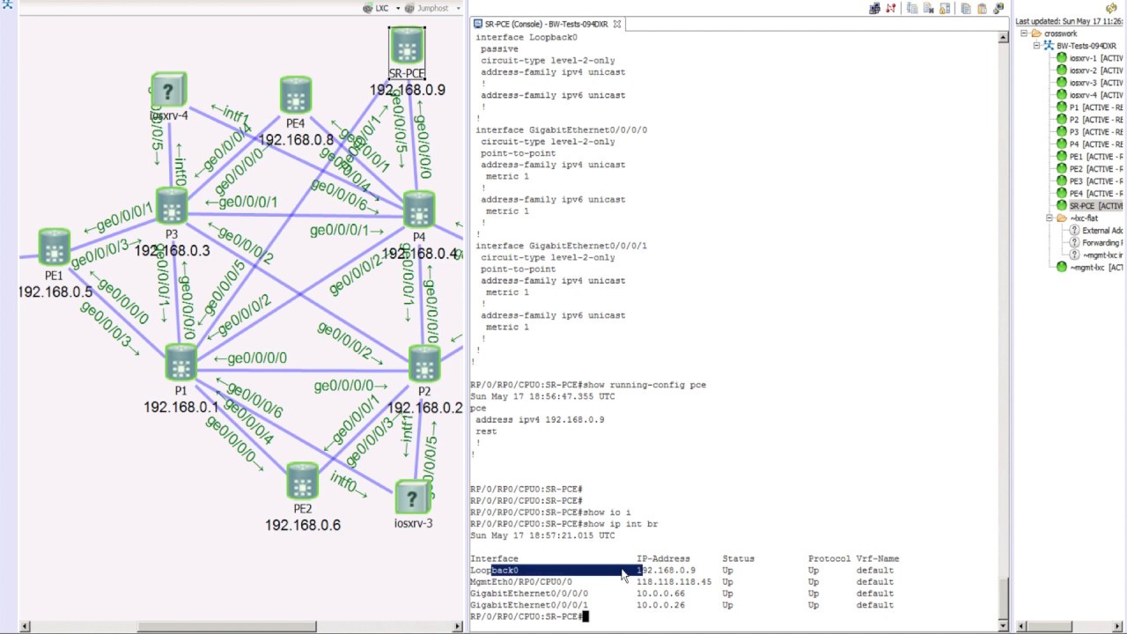This screenshot has width=1127, height=634.
Task: Click the last icon in console toolbar
Action: [x=998, y=9]
